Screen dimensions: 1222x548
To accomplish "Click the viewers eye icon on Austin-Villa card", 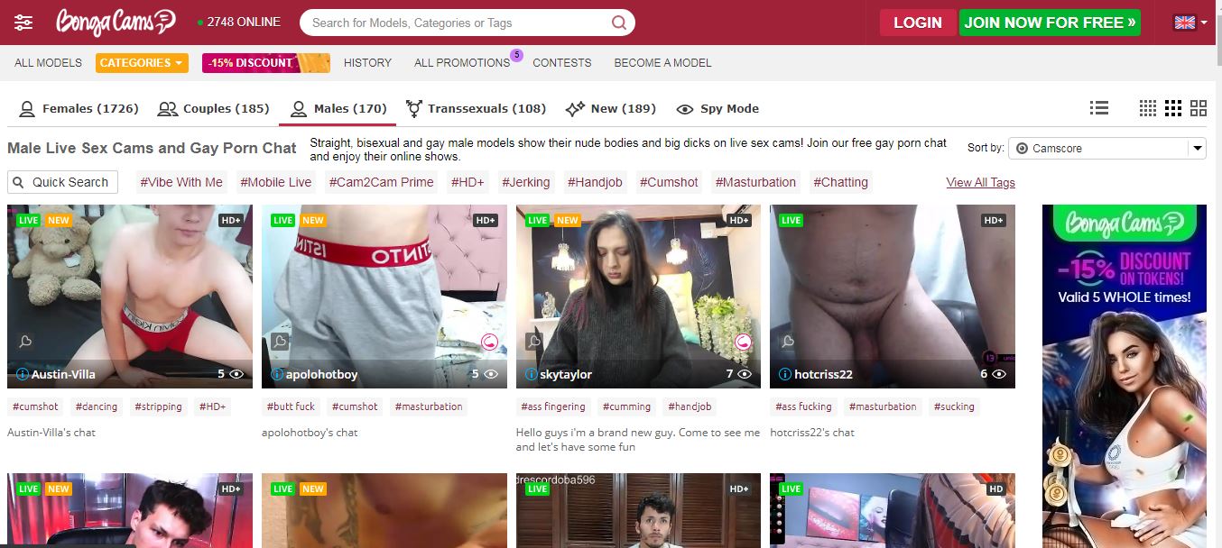I will coord(236,374).
